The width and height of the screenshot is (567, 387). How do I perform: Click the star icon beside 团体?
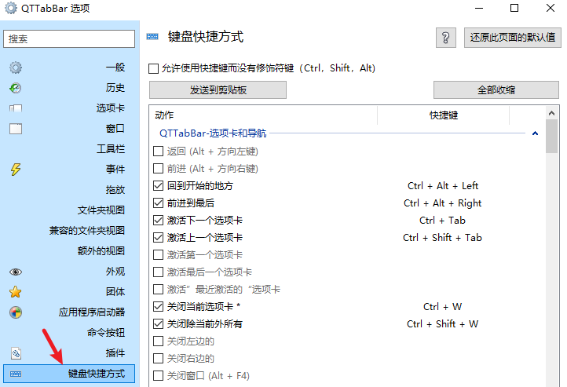[x=16, y=292]
